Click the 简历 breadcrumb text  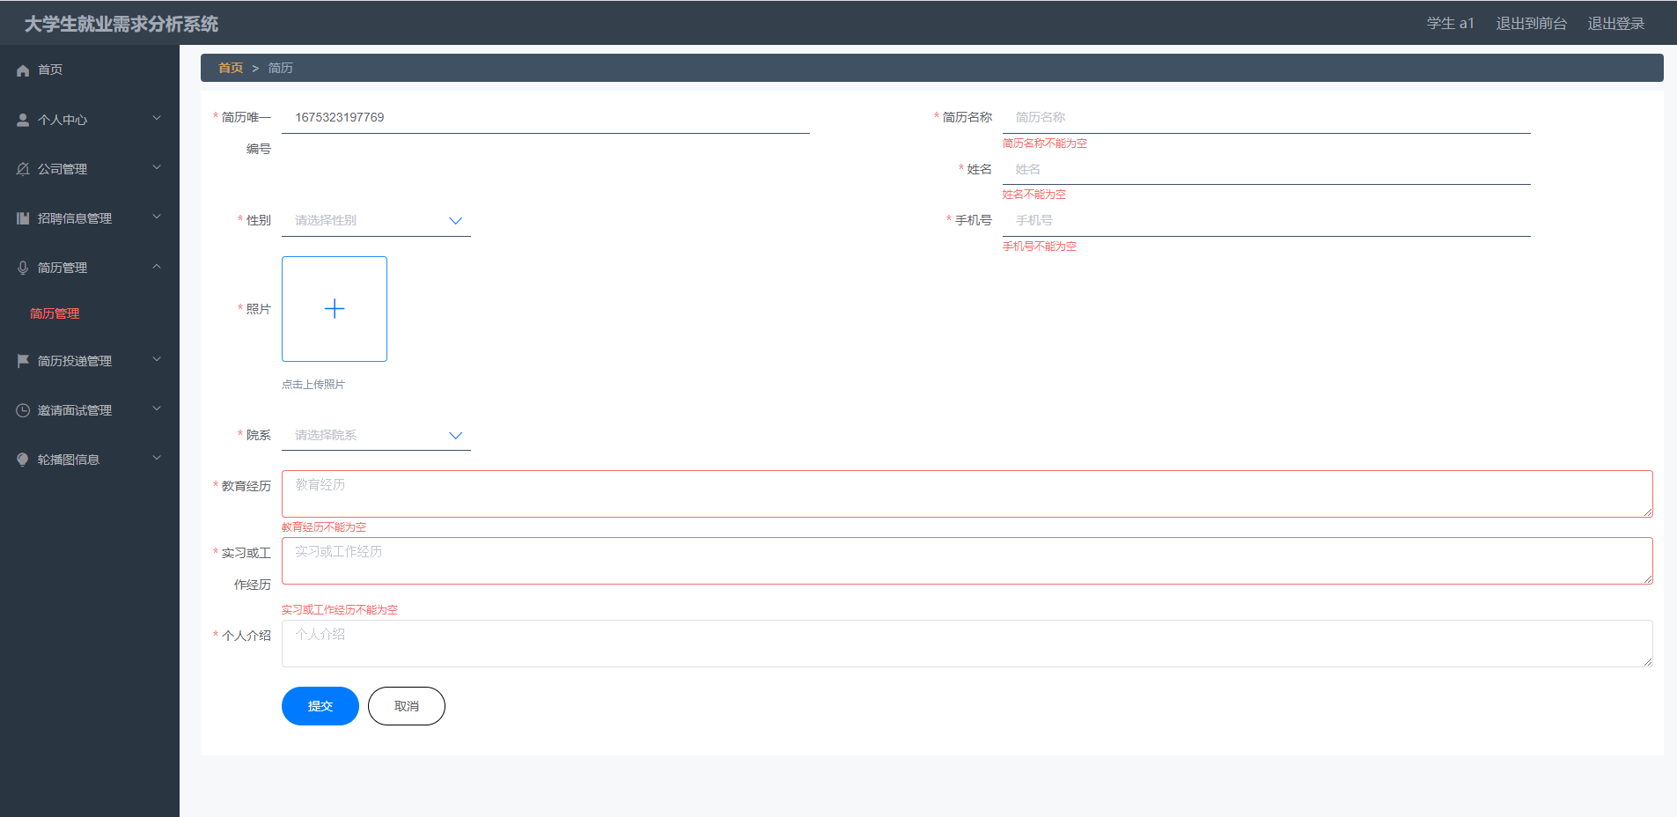(x=281, y=68)
